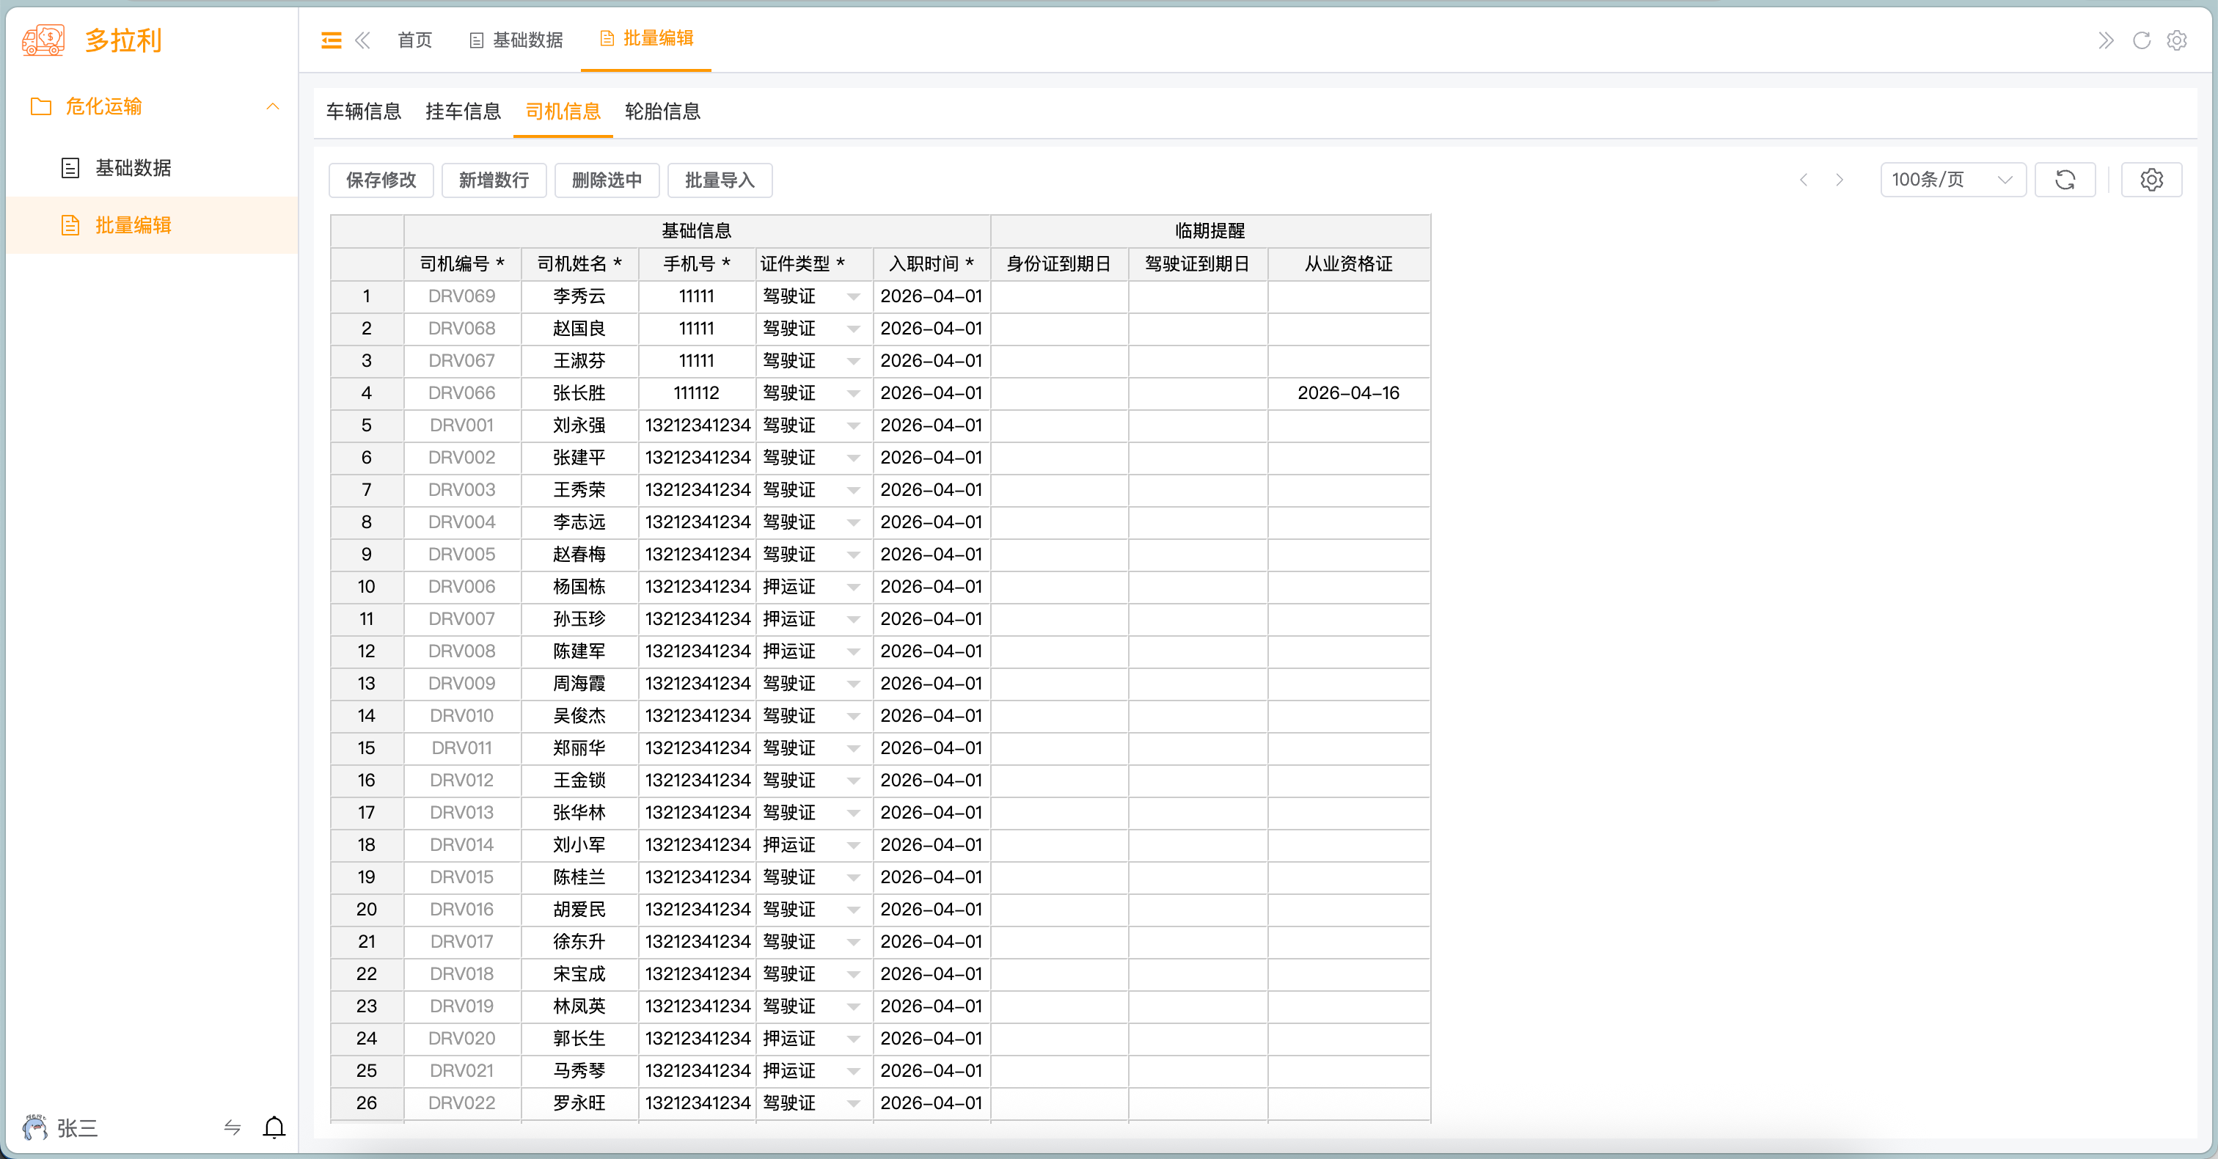Open the table column settings gear

point(2151,179)
